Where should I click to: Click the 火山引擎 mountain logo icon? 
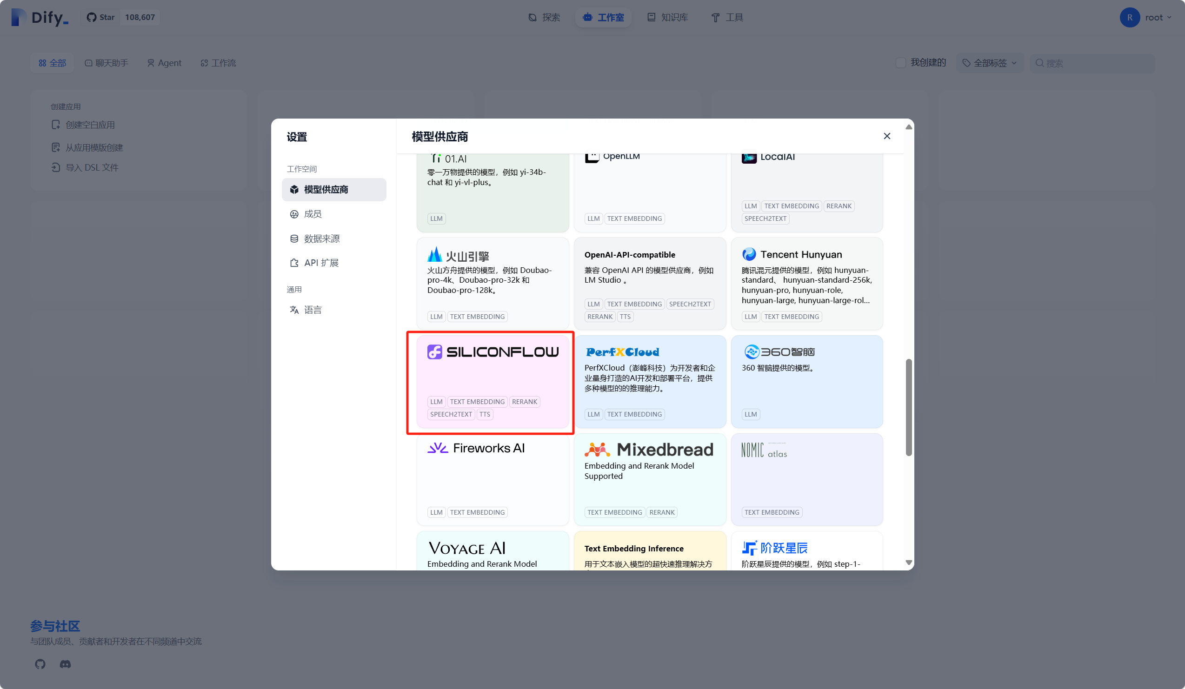coord(434,255)
